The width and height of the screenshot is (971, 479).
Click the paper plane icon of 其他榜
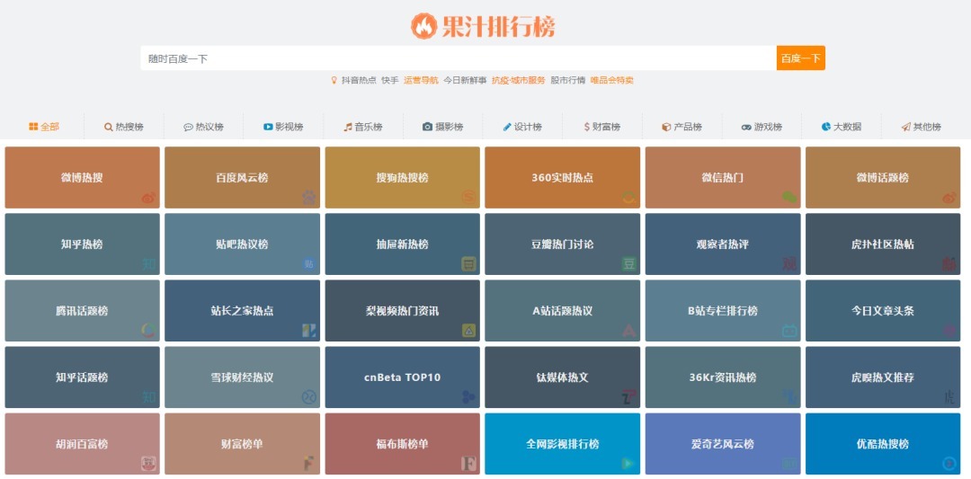click(x=905, y=127)
